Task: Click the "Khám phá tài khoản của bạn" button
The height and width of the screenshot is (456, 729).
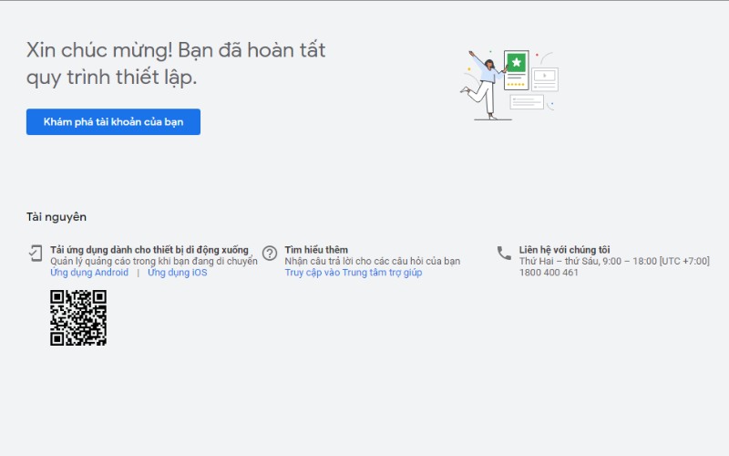Action: pyautogui.click(x=113, y=122)
